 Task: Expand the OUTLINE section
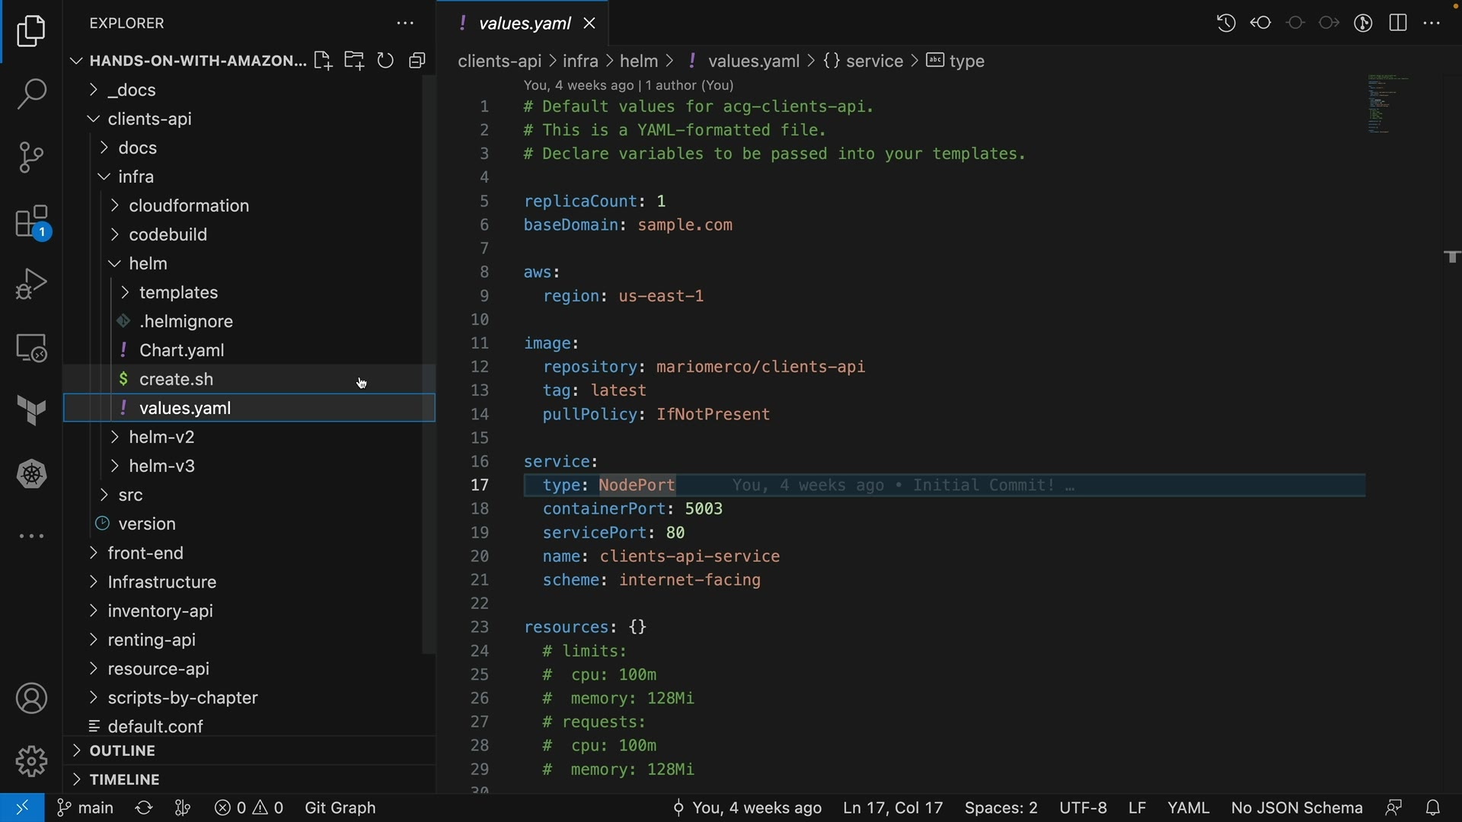coord(122,751)
